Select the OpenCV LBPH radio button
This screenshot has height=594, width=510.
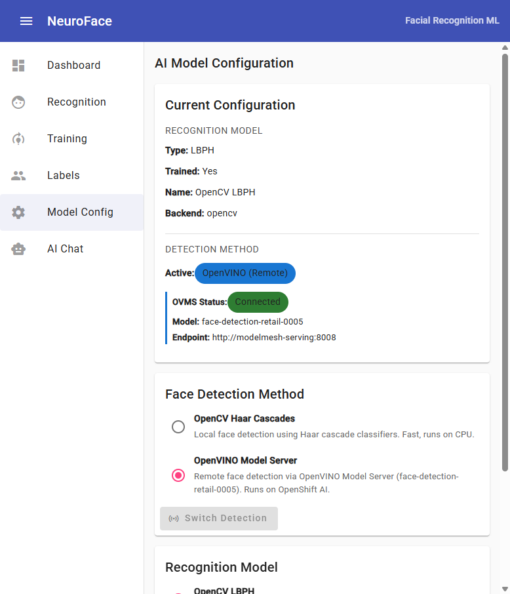click(x=178, y=591)
